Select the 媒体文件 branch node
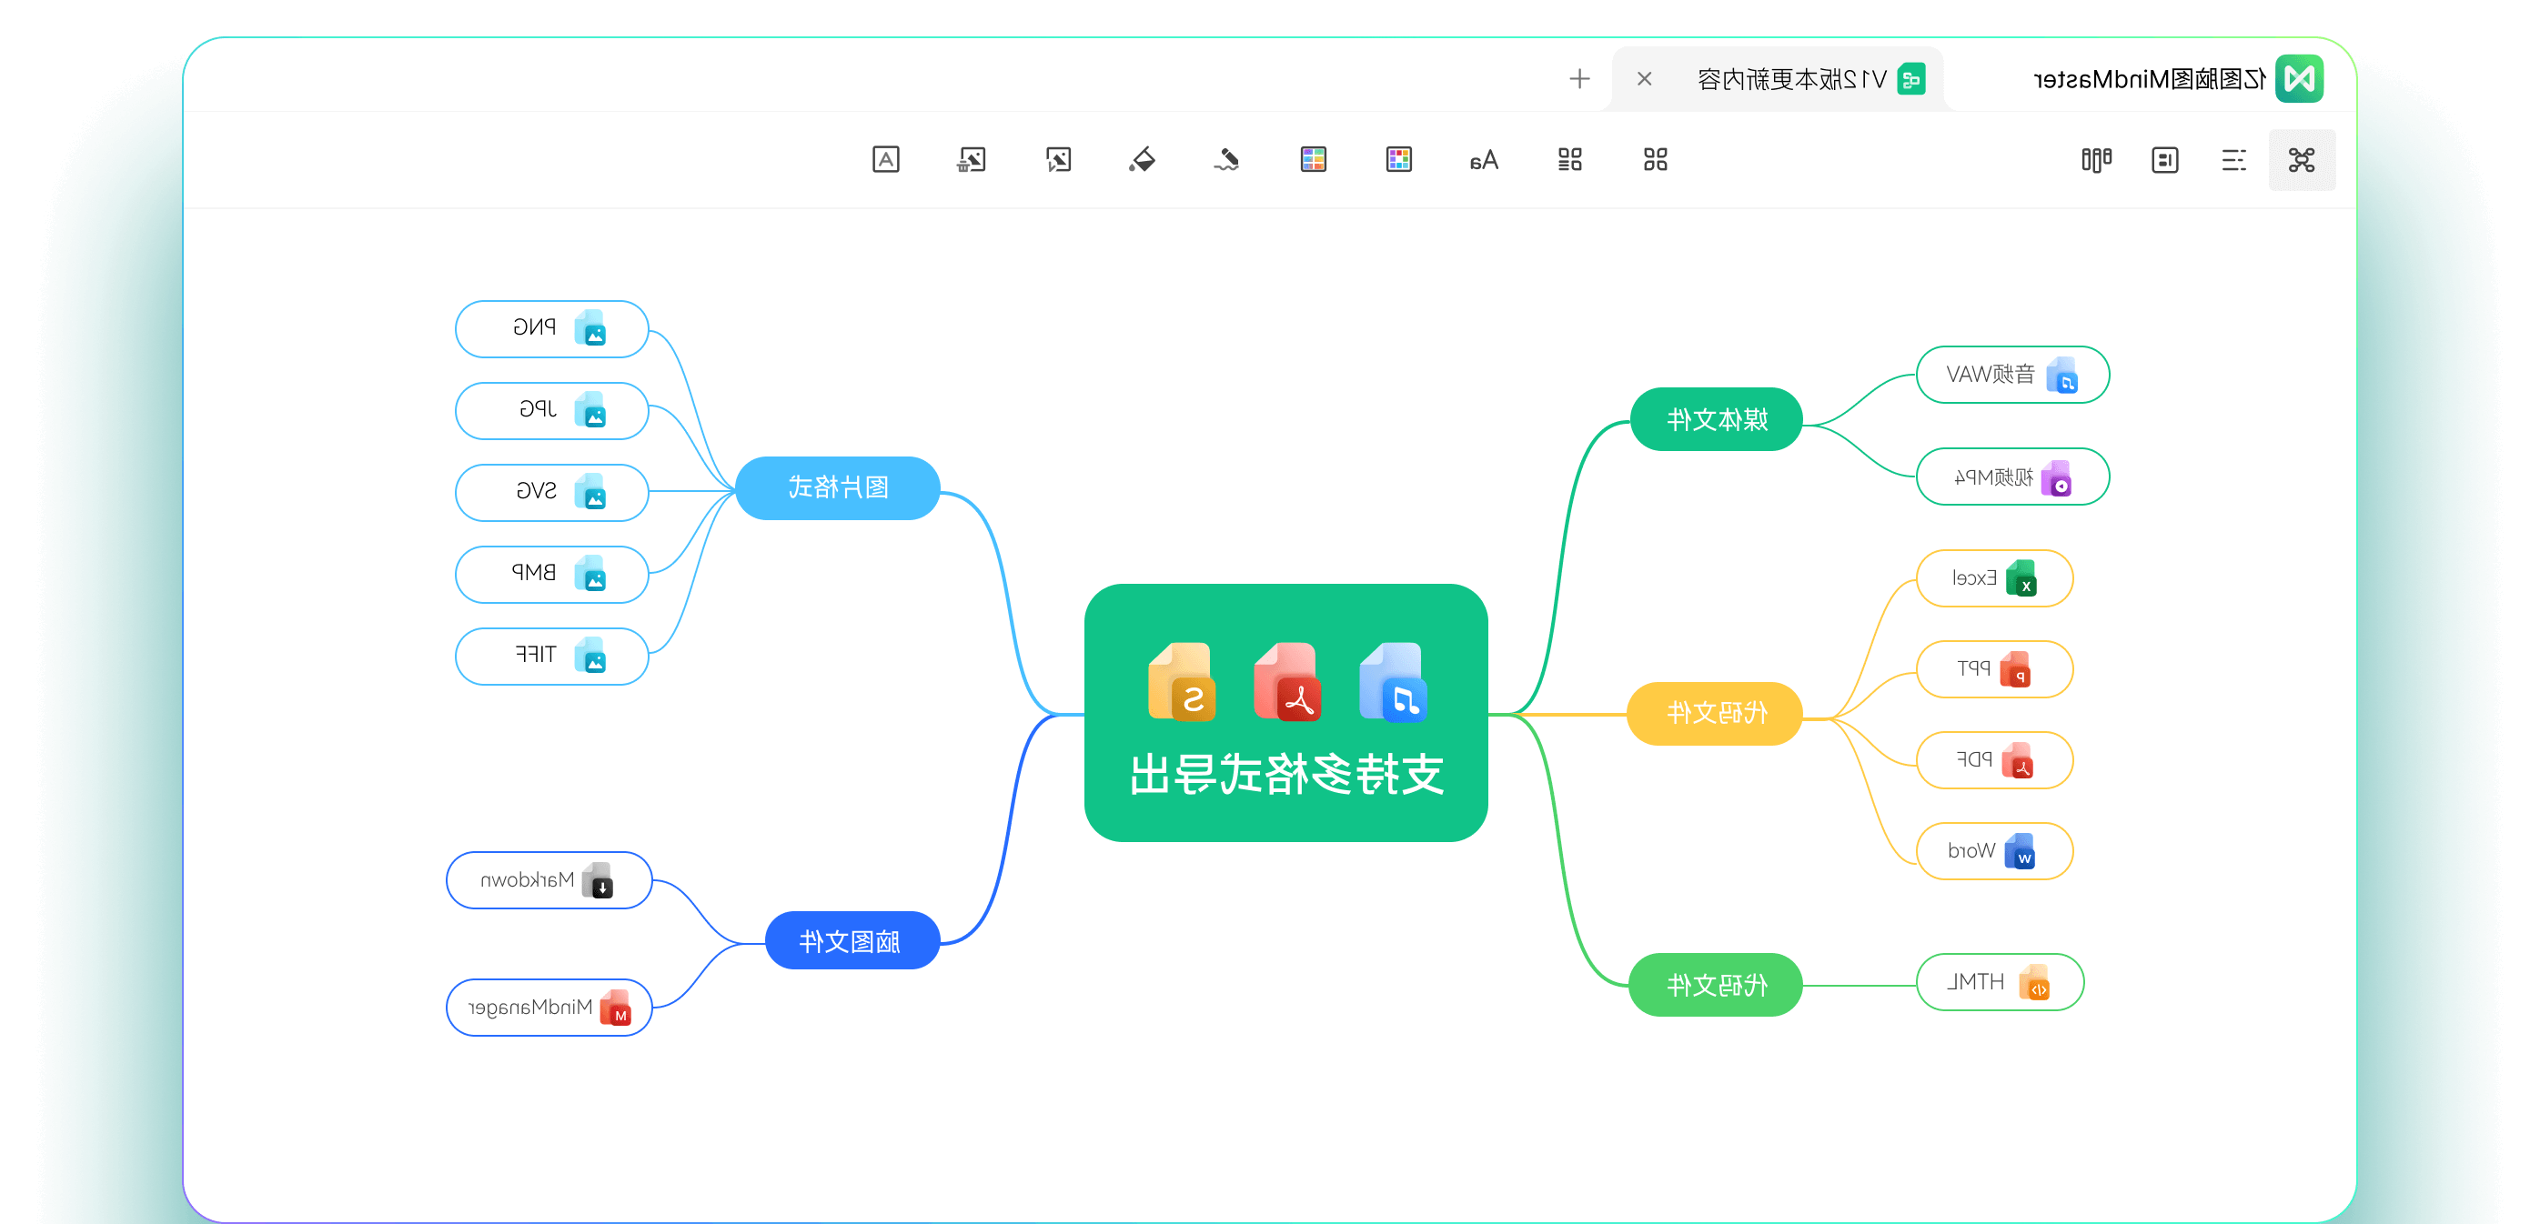The height and width of the screenshot is (1224, 2540). (x=1717, y=420)
